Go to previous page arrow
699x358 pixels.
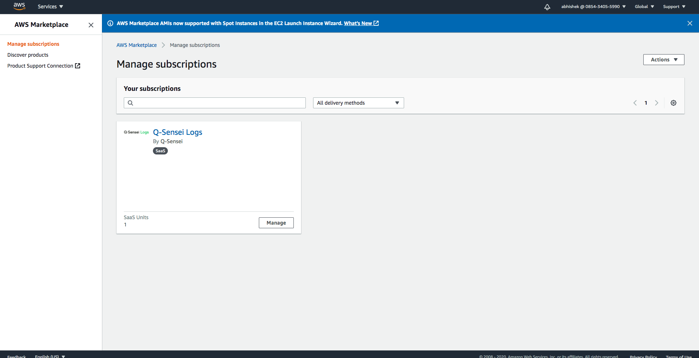(635, 103)
